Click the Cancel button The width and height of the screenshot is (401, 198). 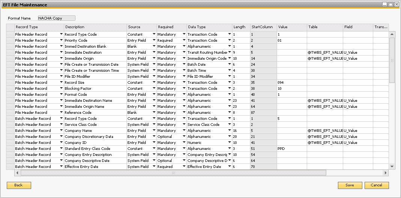click(x=377, y=185)
